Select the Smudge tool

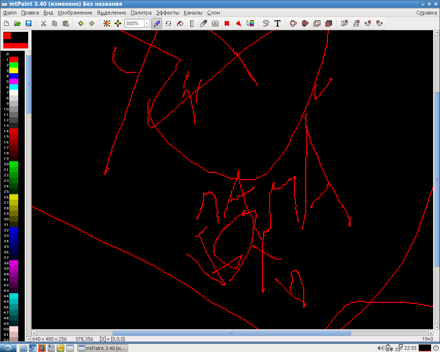pyautogui.click(x=203, y=23)
